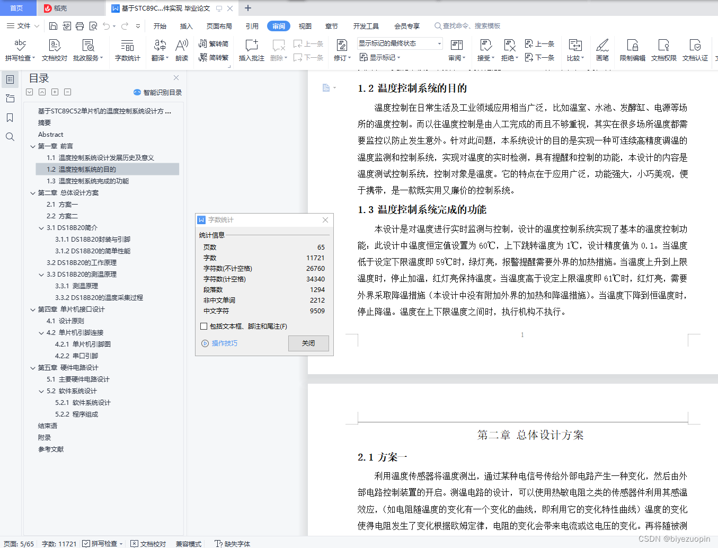Collapse the 3.3 DS18B20的测温原理 node
The height and width of the screenshot is (548, 718).
click(x=41, y=275)
